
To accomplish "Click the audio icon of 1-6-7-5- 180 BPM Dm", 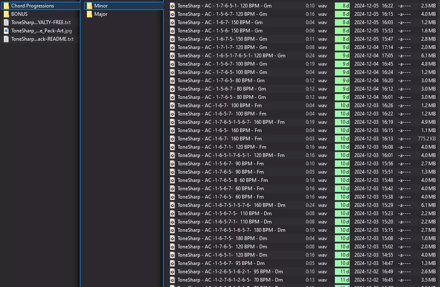I will 172,238.
